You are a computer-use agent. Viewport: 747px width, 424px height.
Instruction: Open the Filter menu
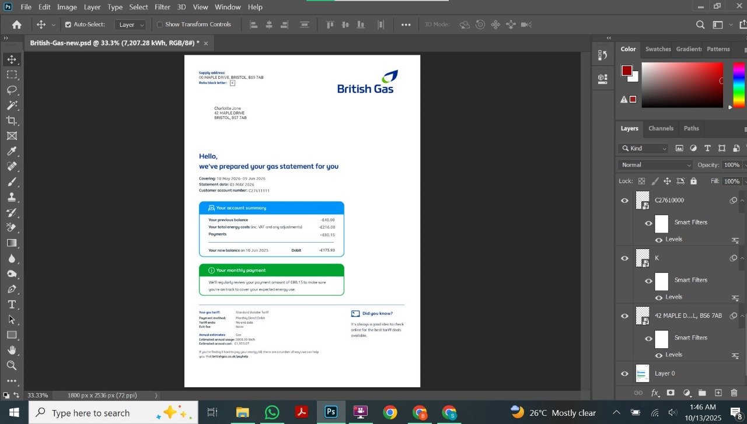click(x=162, y=7)
